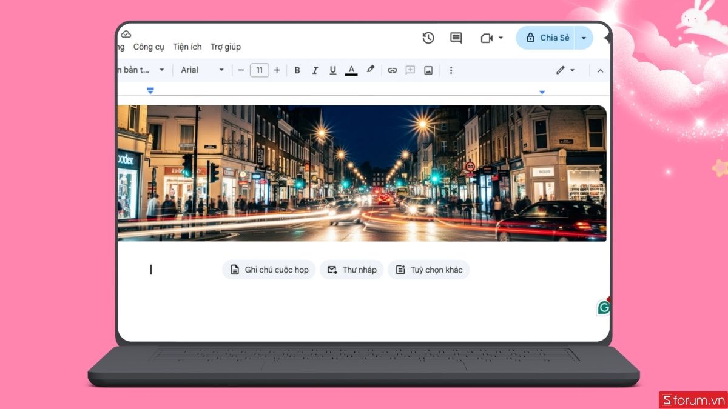Click the Grammarly icon
This screenshot has width=728, height=409.
coord(602,308)
